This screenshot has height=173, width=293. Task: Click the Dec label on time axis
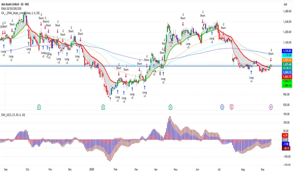coord(70,170)
